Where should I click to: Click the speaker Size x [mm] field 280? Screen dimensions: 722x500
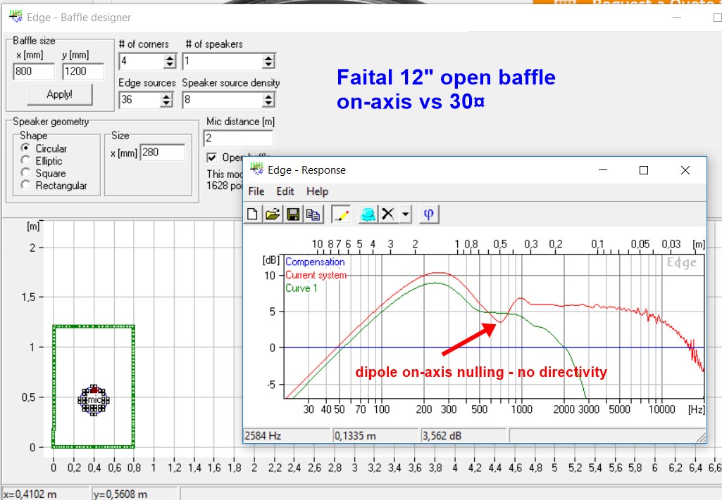163,153
